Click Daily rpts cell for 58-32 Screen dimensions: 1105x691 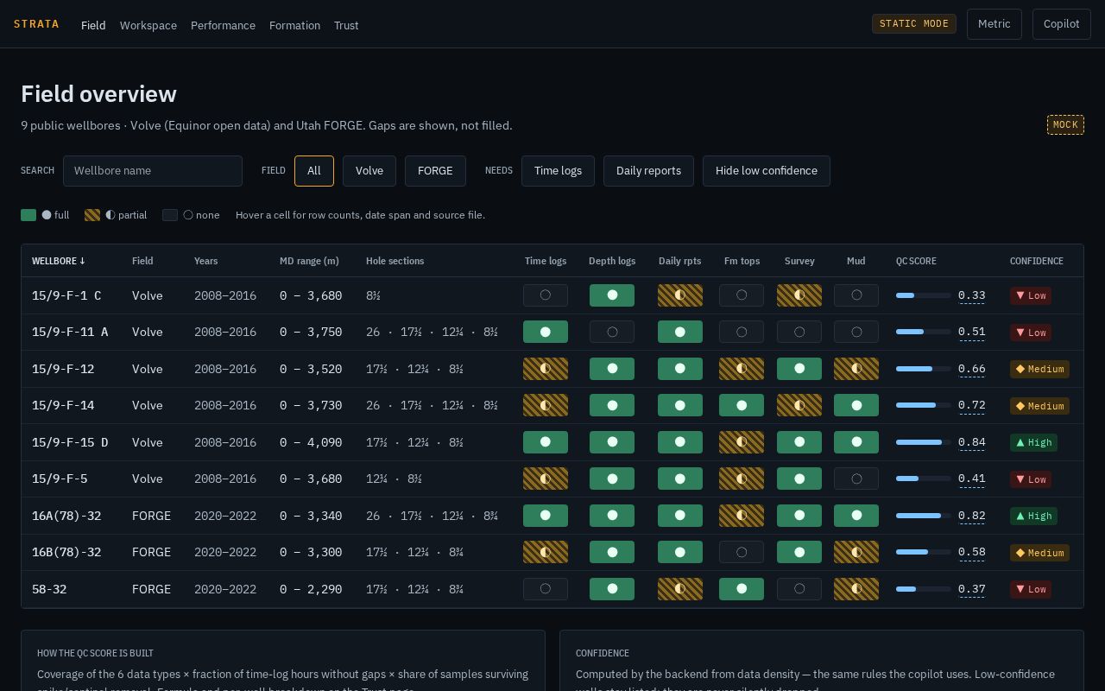point(680,589)
